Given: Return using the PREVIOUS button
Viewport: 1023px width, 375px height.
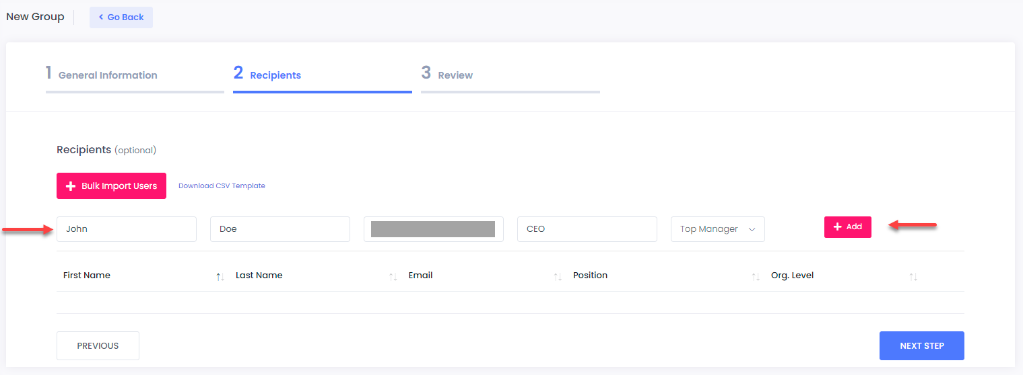Looking at the screenshot, I should [x=98, y=346].
